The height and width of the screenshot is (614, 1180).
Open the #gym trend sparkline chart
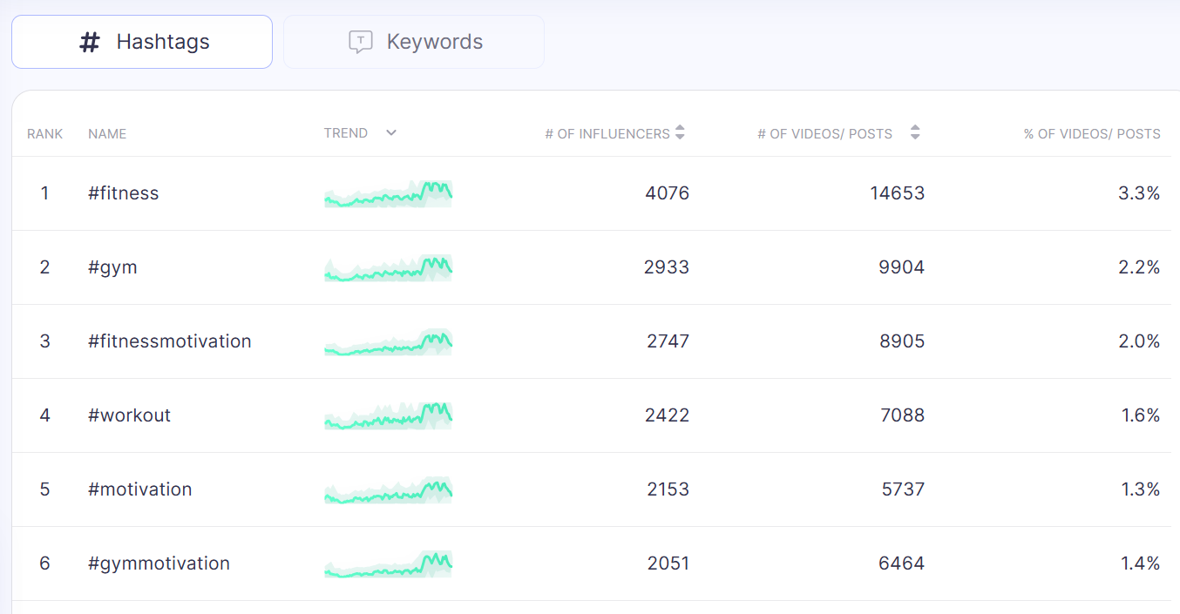tap(389, 267)
